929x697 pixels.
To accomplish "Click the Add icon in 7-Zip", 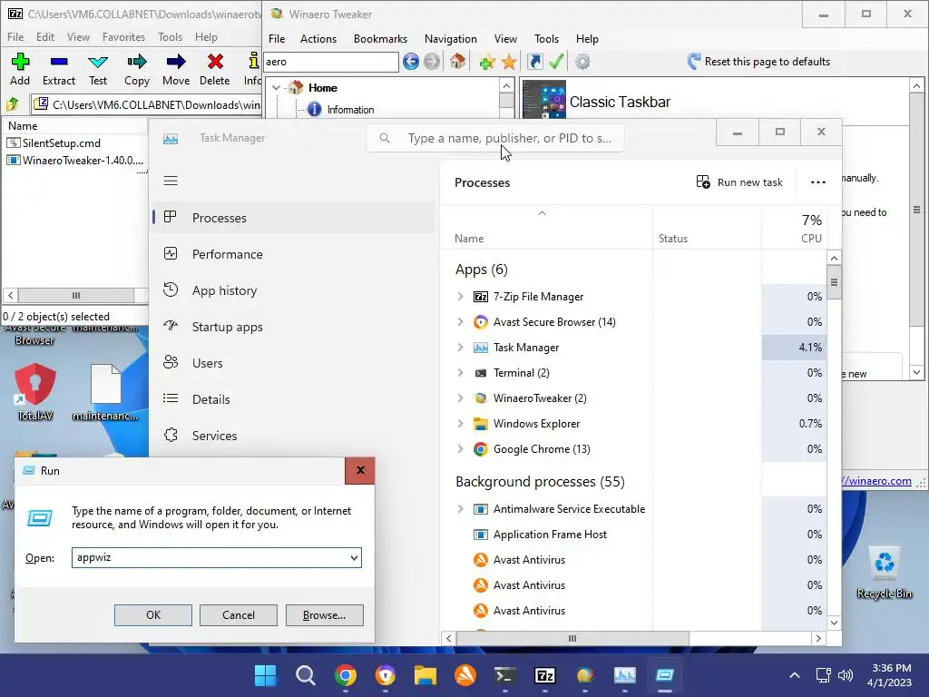I will point(20,62).
